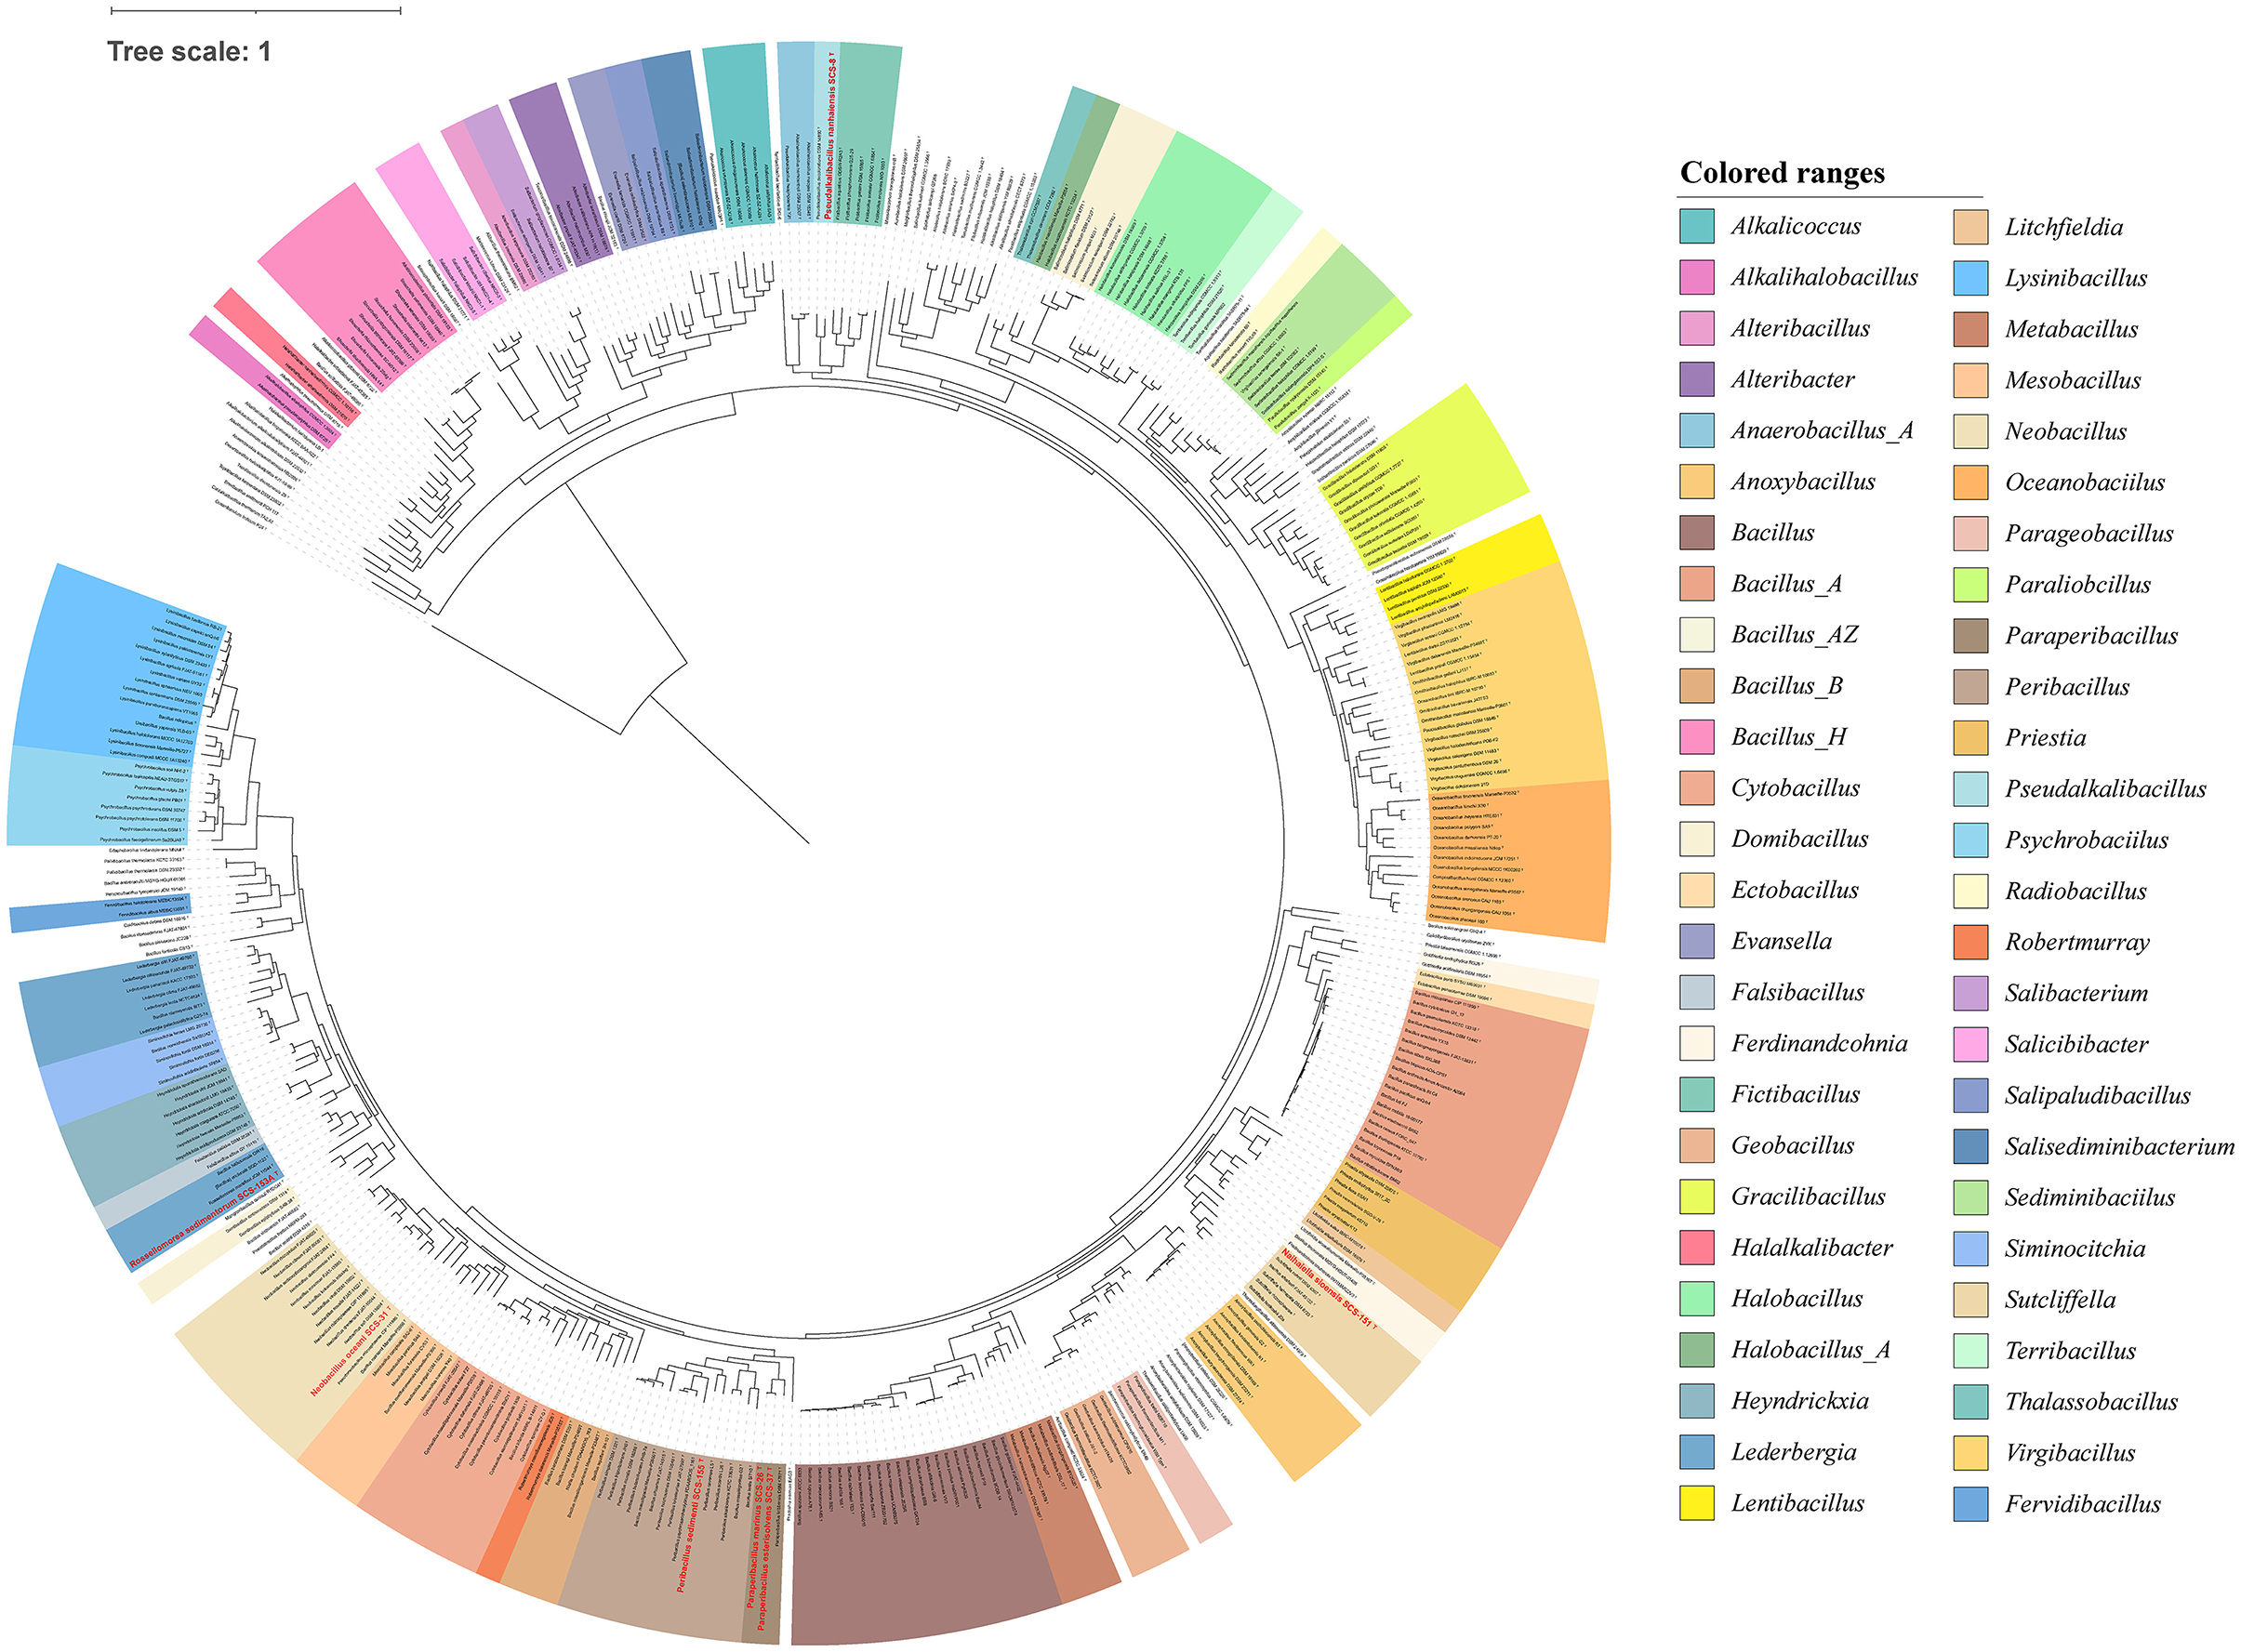Click the Lentibacillus yellow swatch
The width and height of the screenshot is (2241, 1652).
tap(1696, 1503)
